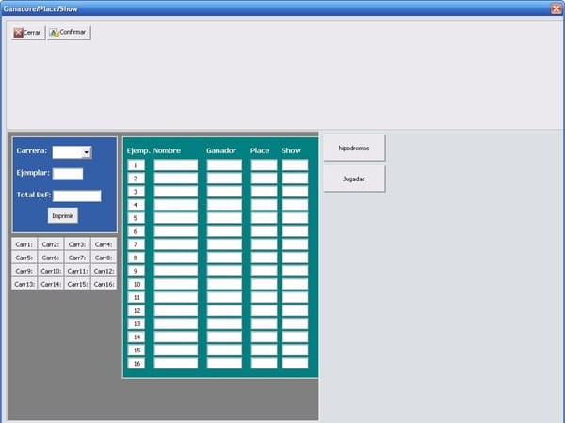Click the Nombre field for ejemplar 14

coord(176,337)
